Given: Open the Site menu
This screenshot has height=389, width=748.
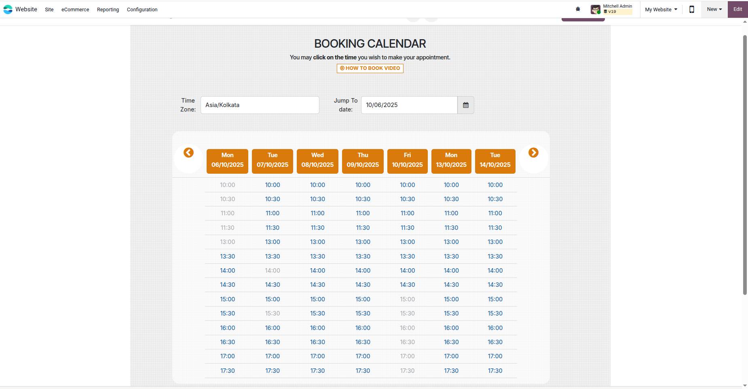Looking at the screenshot, I should (x=49, y=10).
